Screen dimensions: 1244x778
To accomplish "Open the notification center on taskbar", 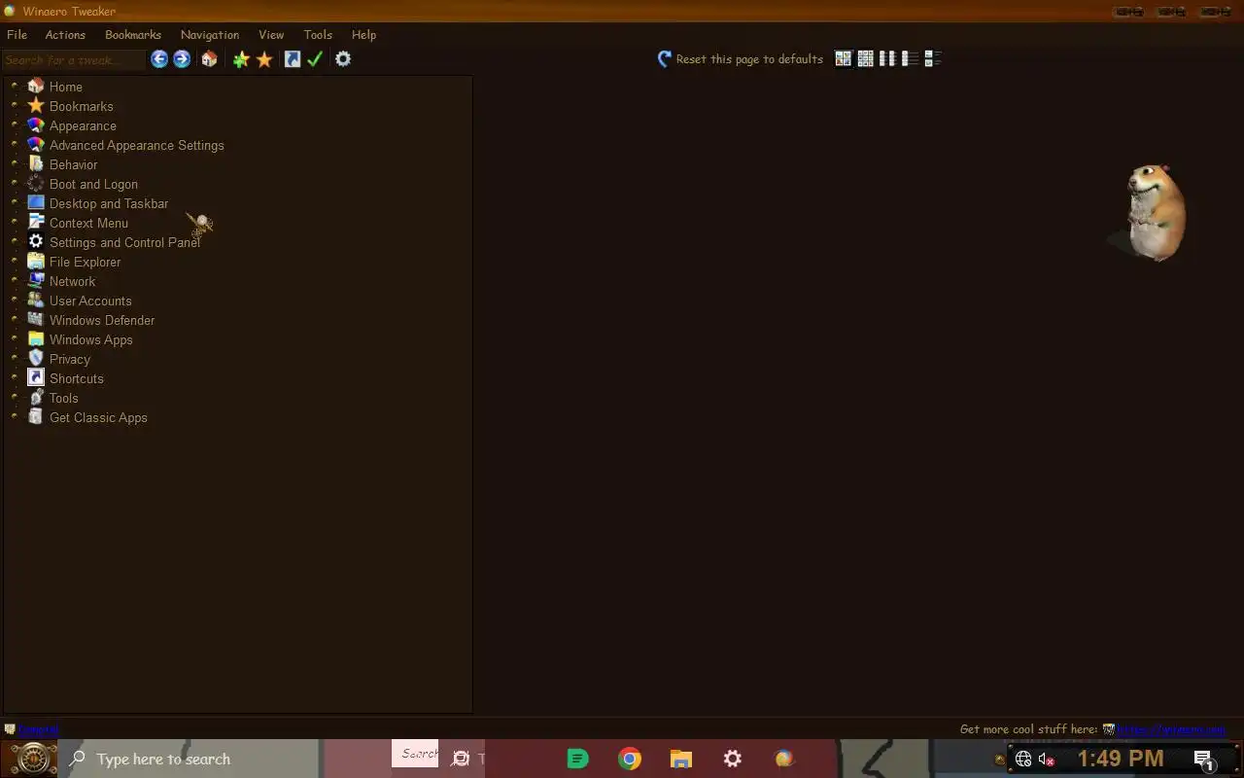I will [1203, 760].
